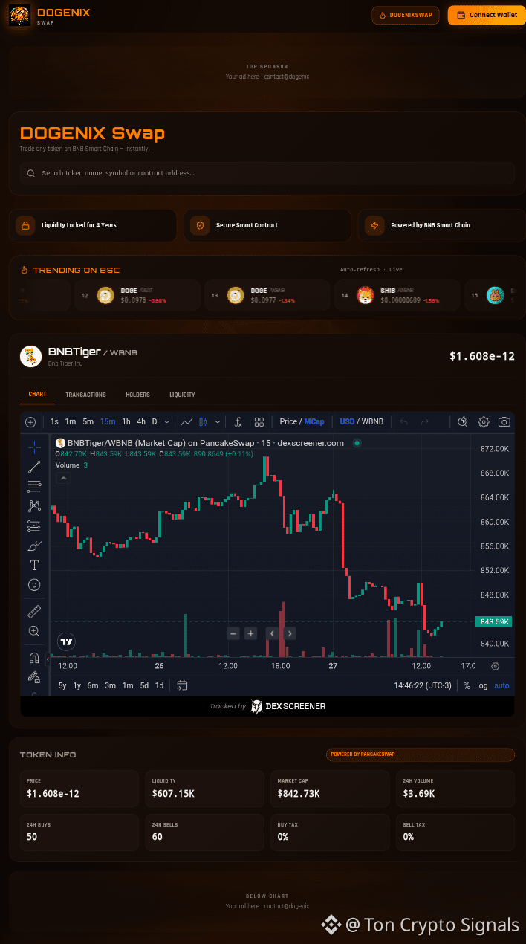This screenshot has height=944, width=526.
Task: Collapse the volume indicator legend arrow
Action: tap(64, 479)
